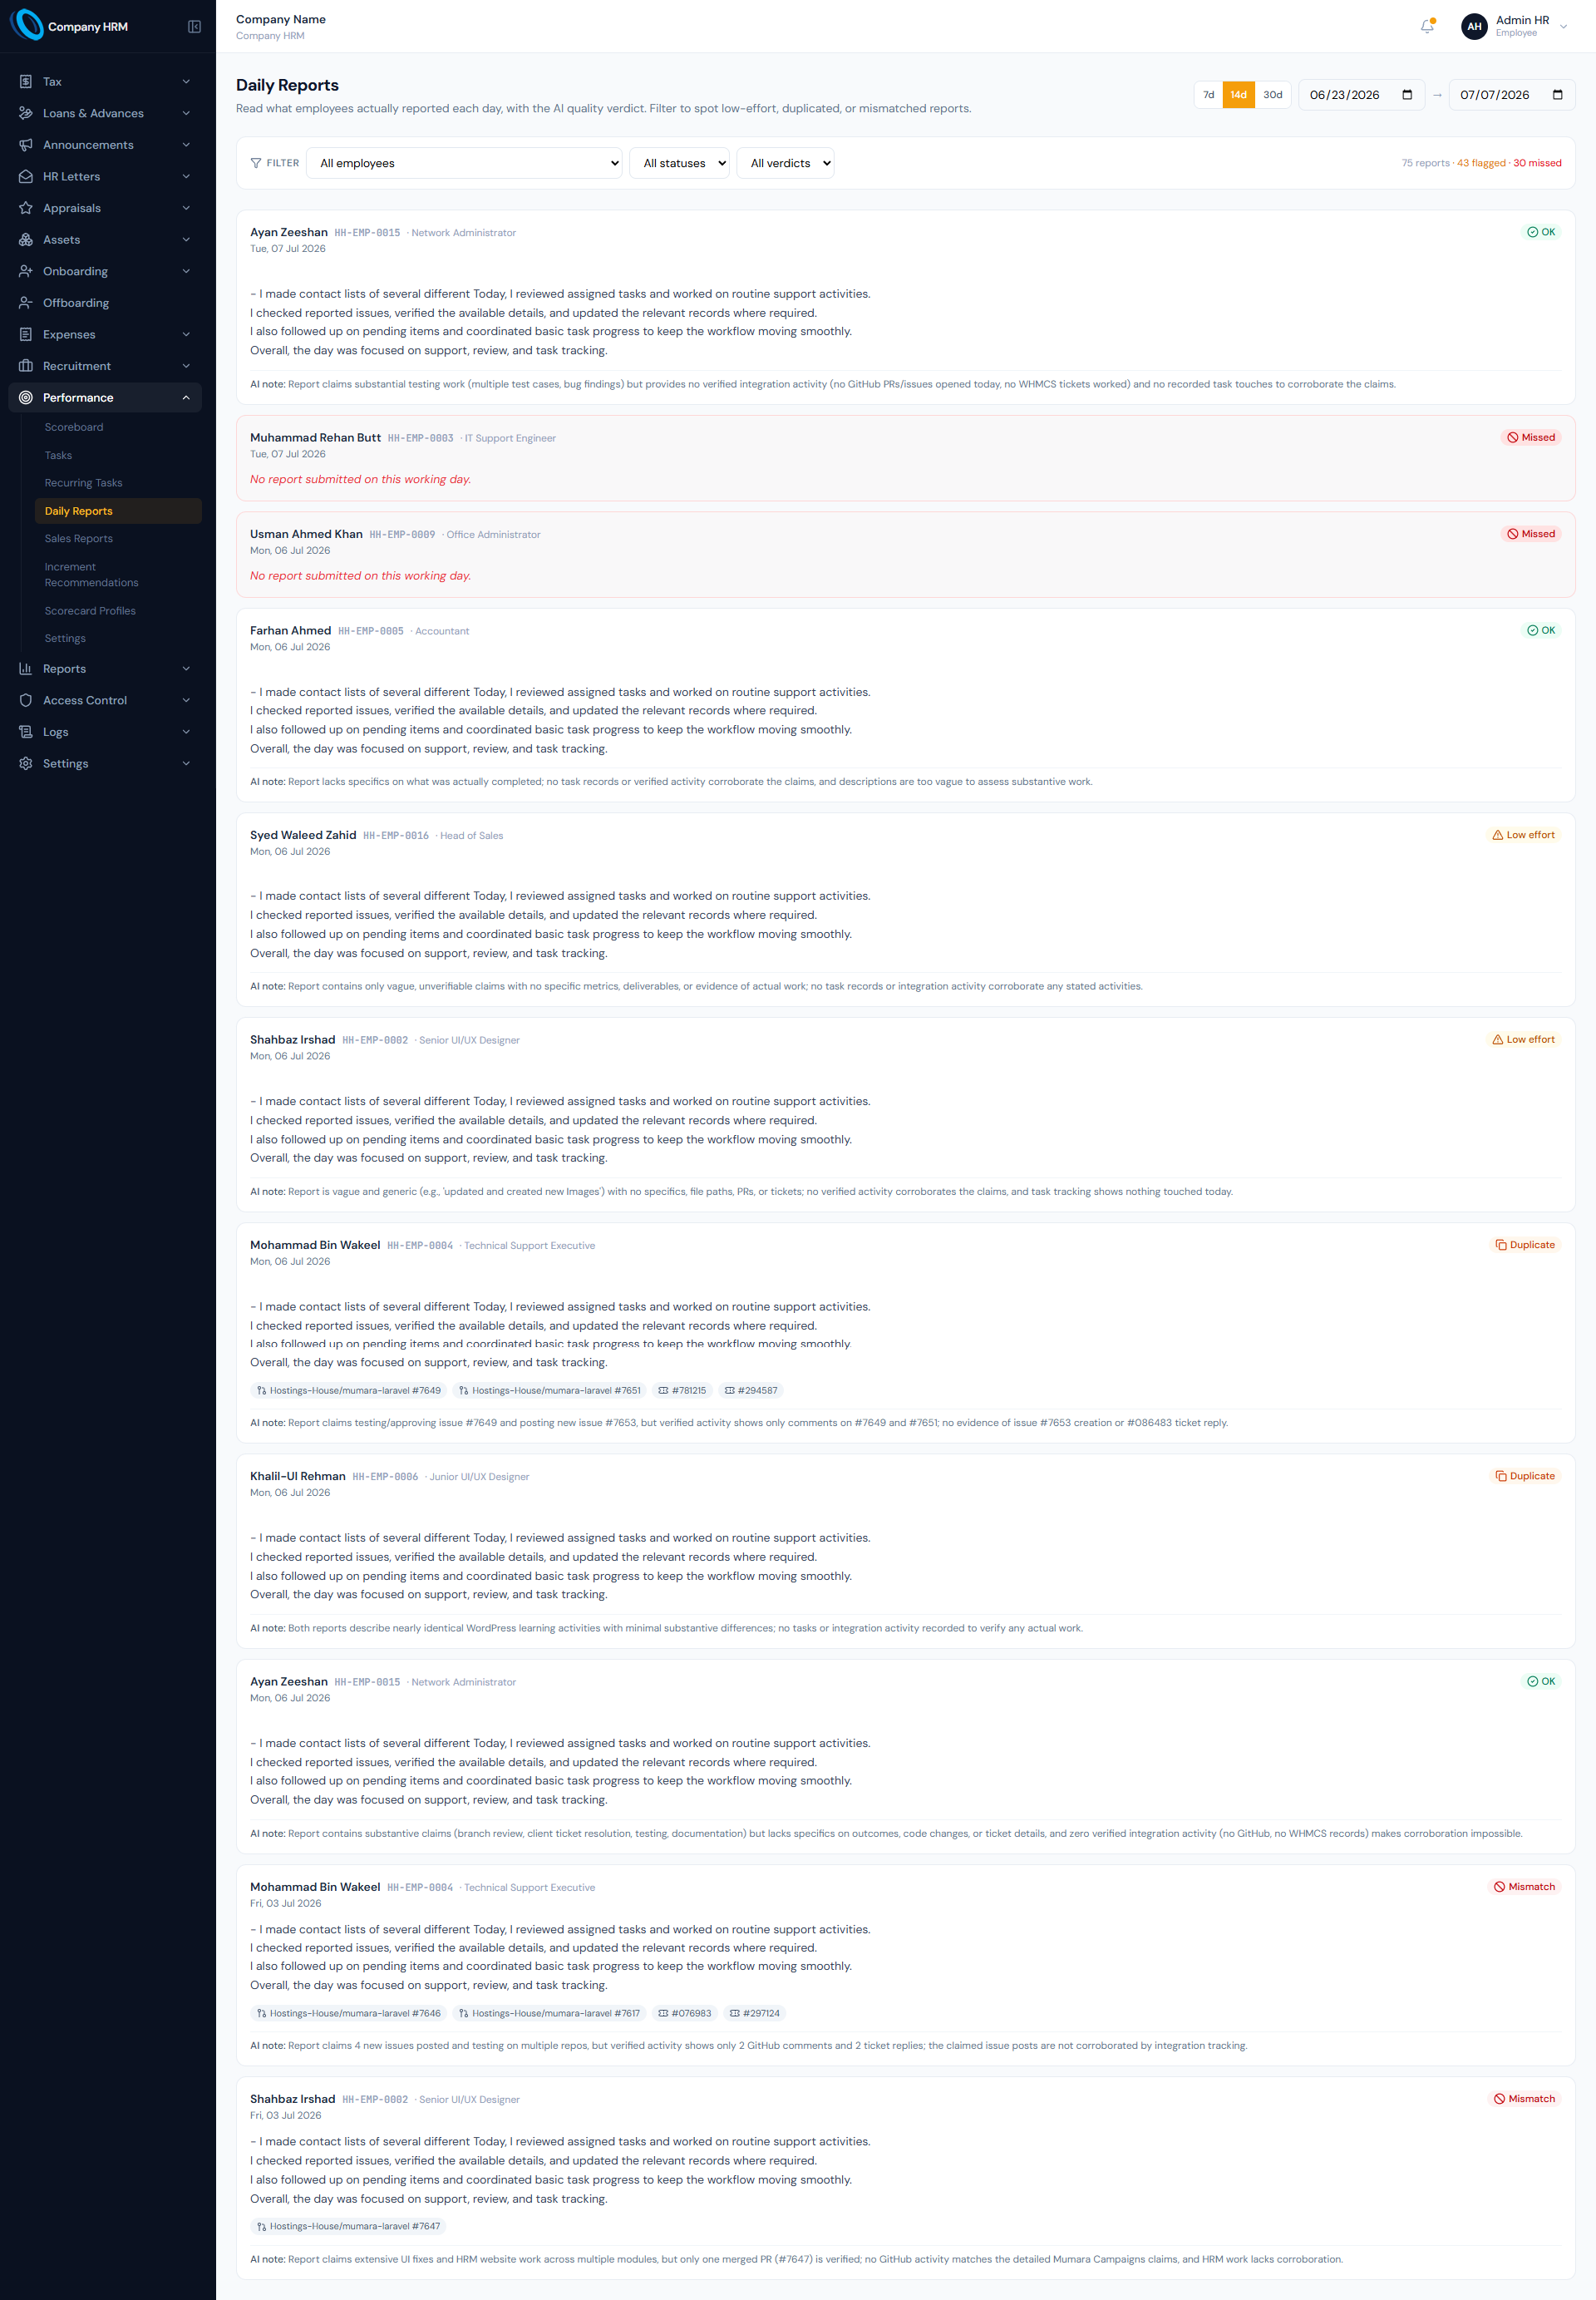Click the Tax sidebar icon
1596x2300 pixels.
26,82
